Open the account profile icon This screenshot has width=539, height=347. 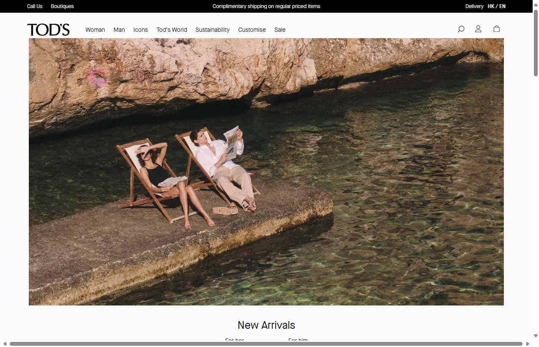(478, 29)
